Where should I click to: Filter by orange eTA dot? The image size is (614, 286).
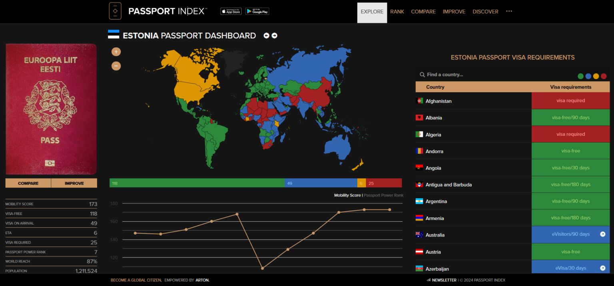pos(596,76)
